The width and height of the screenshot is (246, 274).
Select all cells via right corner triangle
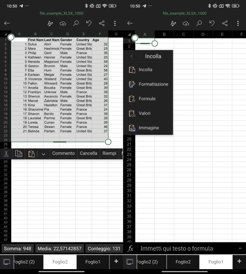click(x=129, y=34)
